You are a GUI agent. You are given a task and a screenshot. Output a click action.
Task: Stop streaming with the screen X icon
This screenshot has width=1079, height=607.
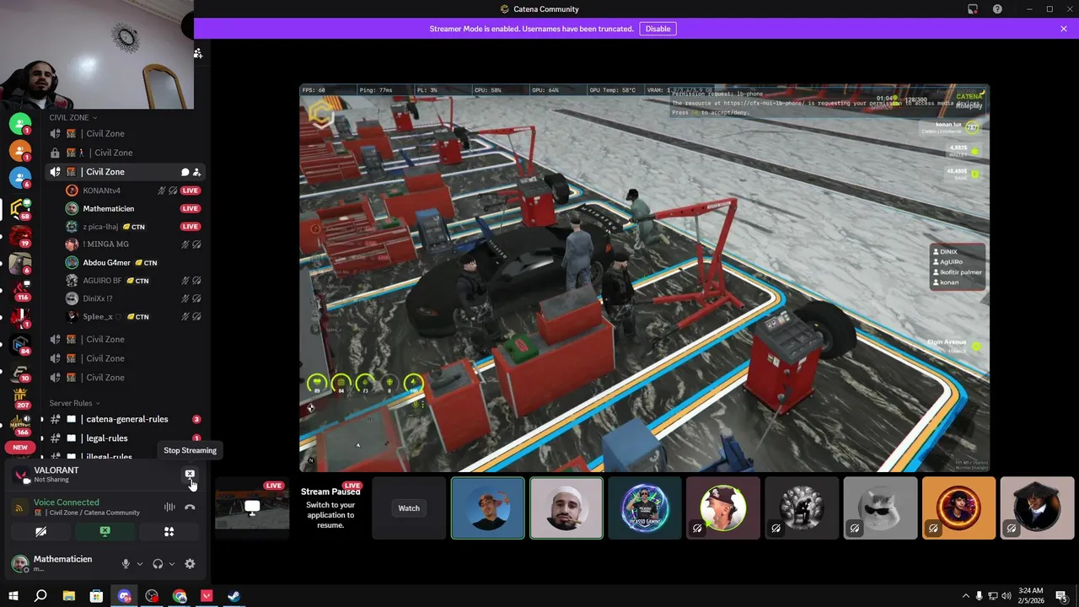(x=190, y=475)
